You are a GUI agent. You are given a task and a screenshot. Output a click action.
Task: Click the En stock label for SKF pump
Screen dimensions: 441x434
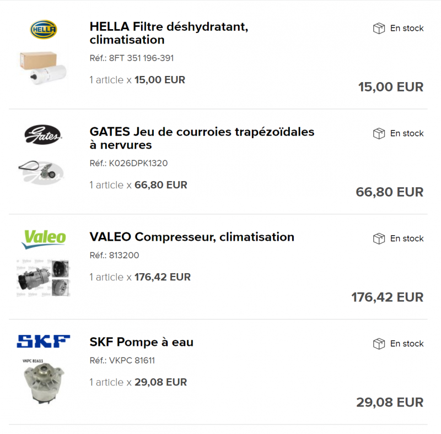407,344
